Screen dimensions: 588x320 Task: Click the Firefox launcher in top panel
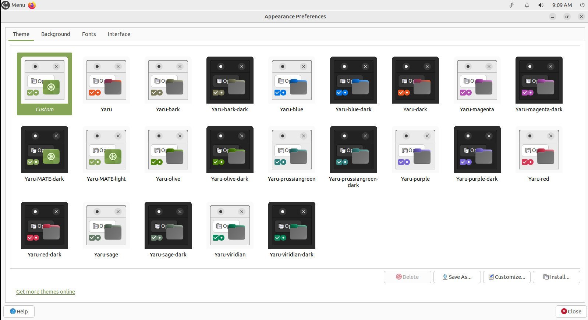32,5
